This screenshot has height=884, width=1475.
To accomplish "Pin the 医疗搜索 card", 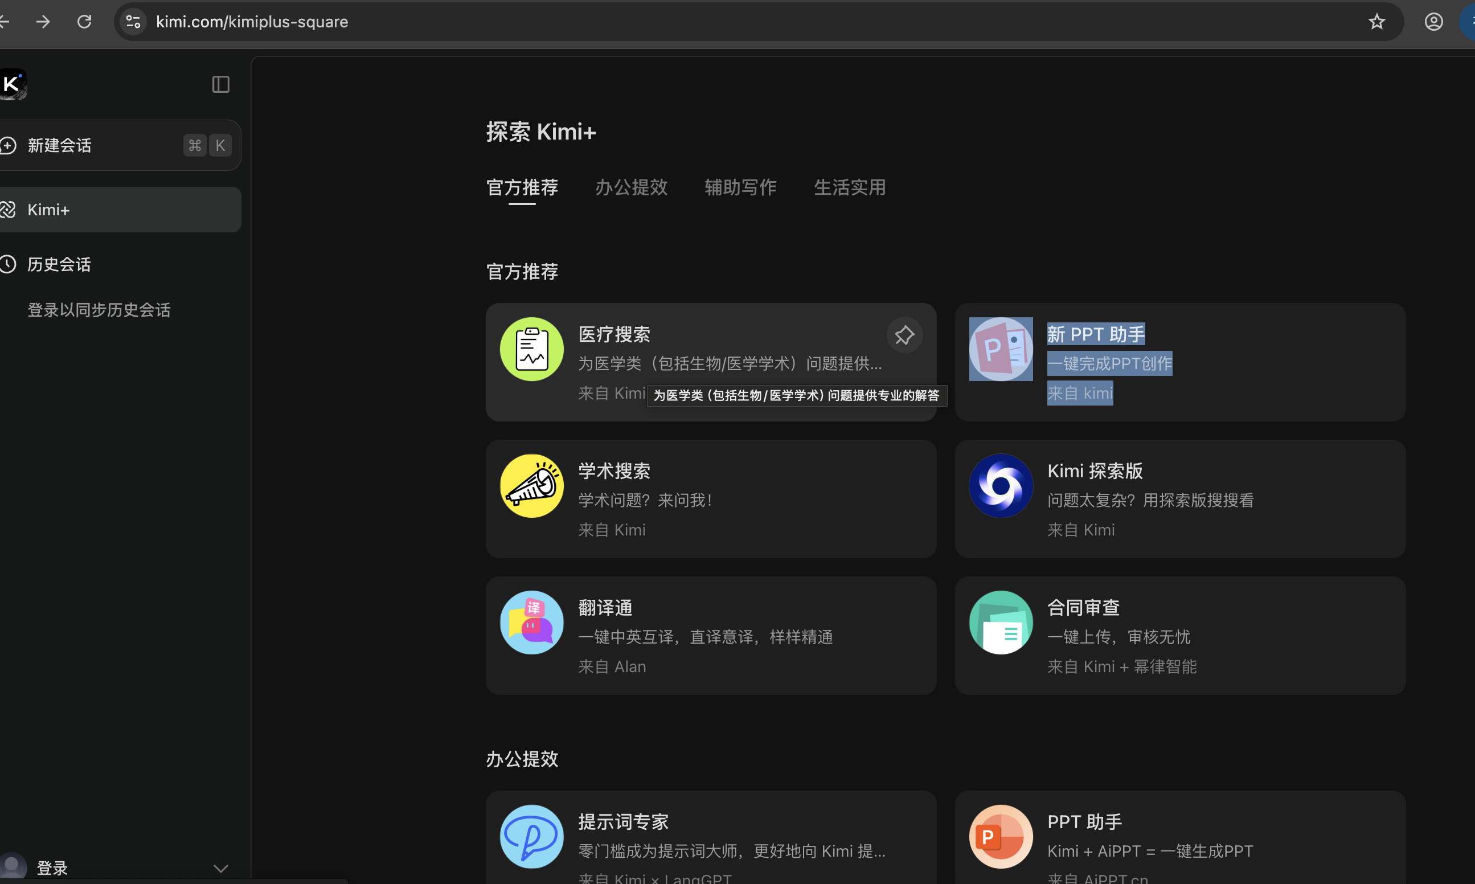I will tap(904, 335).
